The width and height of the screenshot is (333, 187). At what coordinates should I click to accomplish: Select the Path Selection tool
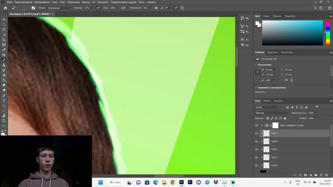(x=4, y=106)
